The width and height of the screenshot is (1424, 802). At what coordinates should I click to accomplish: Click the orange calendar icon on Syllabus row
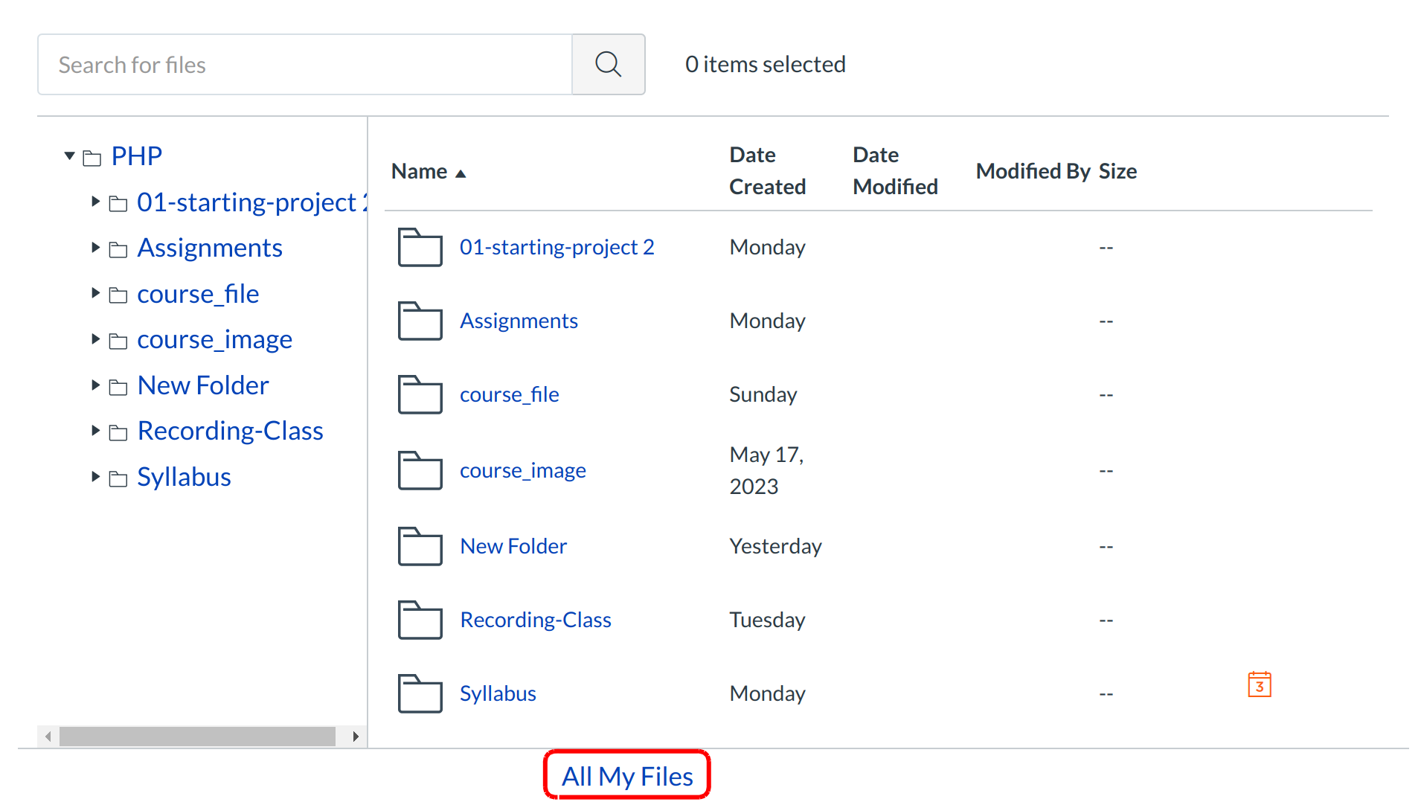pos(1259,684)
